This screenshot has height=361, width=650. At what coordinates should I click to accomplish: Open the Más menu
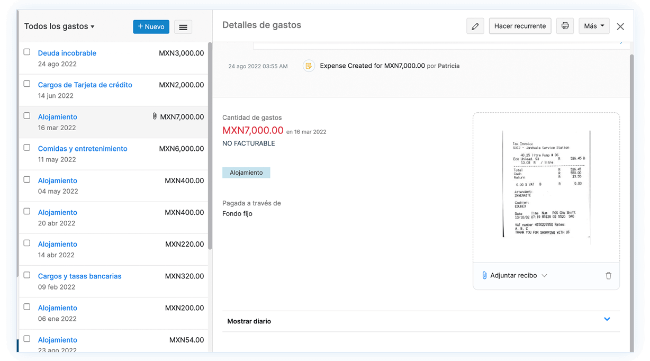[x=593, y=25]
